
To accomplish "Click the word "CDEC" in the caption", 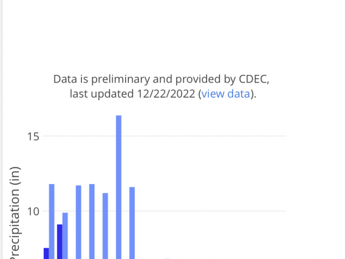I will coord(253,79).
